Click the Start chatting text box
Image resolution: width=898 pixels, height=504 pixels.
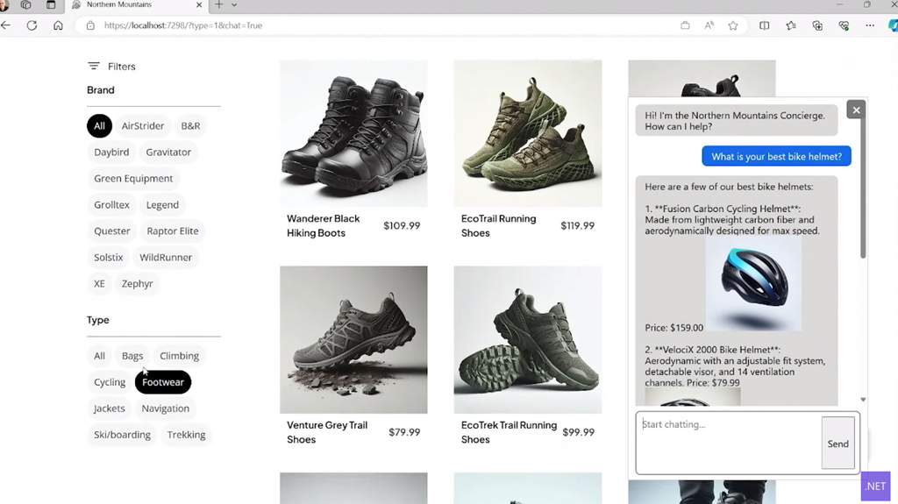pos(729,443)
